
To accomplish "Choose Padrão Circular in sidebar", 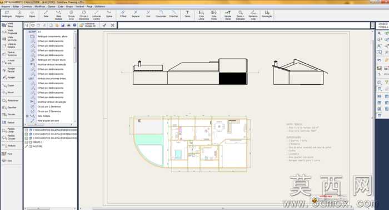I will 9,137.
